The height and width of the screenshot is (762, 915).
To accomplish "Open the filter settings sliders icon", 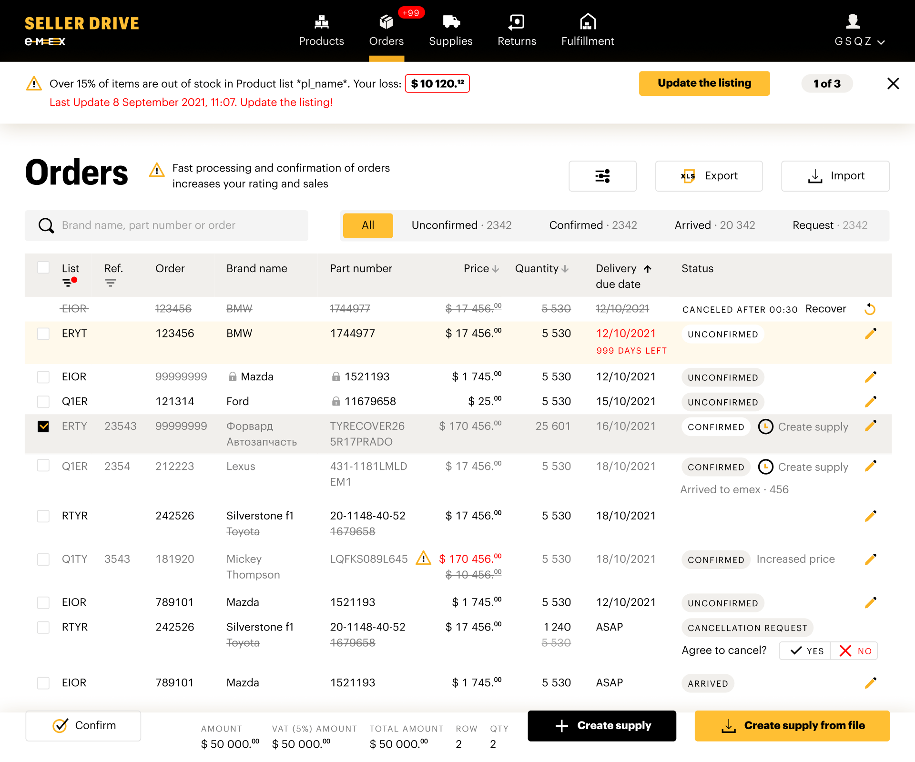I will (602, 176).
